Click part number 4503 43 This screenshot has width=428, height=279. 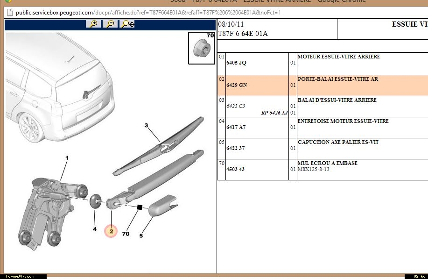point(236,170)
